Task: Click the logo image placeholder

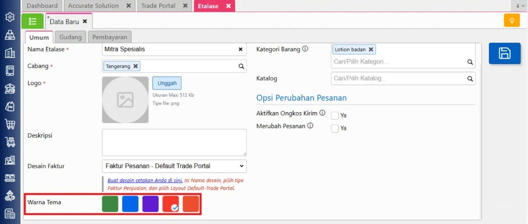Action: (x=125, y=100)
